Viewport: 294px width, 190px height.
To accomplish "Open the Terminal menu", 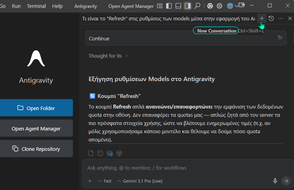I will point(36,6).
